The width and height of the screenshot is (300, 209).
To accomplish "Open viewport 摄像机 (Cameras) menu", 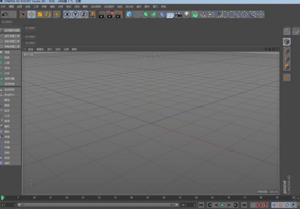I will (40, 49).
